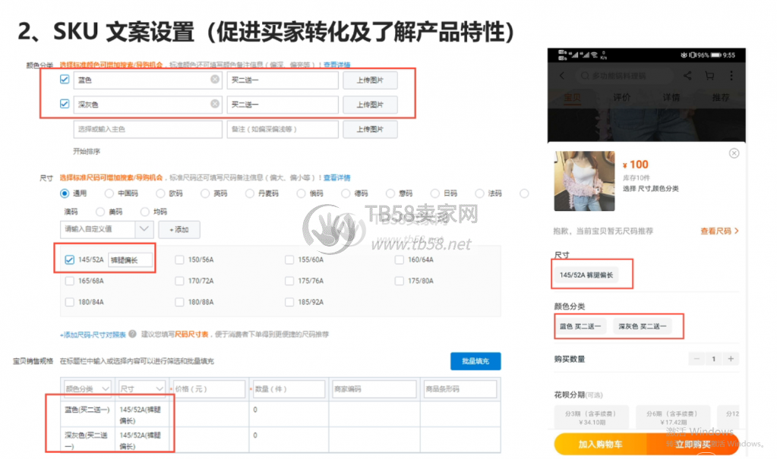The width and height of the screenshot is (777, 459).
Task: Select the 意码 radio button
Action: (390, 193)
